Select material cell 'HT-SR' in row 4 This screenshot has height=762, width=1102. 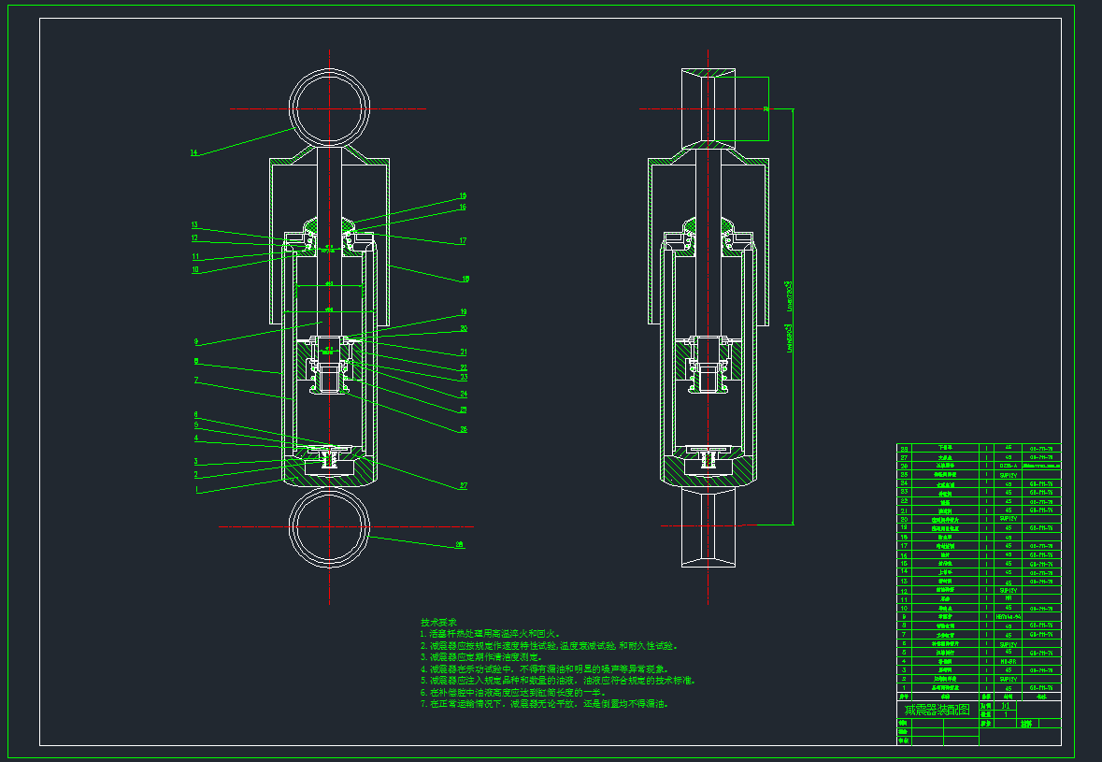1008,661
